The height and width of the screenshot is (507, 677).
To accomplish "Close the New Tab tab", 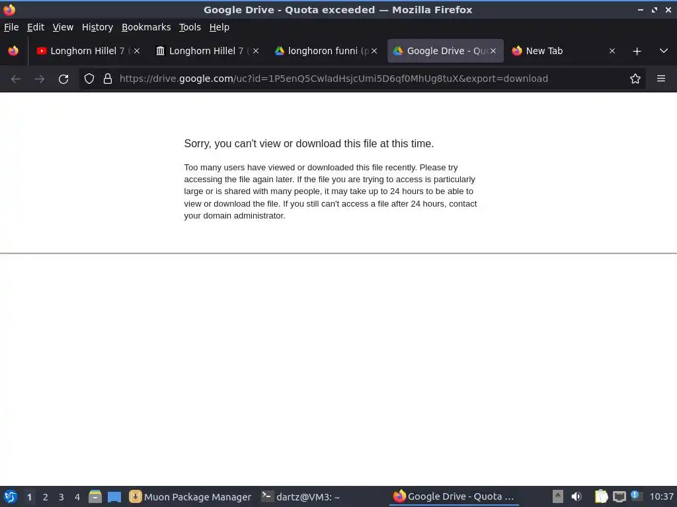I will pos(612,51).
